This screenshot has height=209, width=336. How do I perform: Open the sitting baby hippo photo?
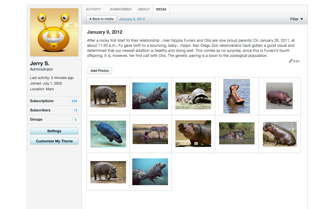tap(280, 134)
